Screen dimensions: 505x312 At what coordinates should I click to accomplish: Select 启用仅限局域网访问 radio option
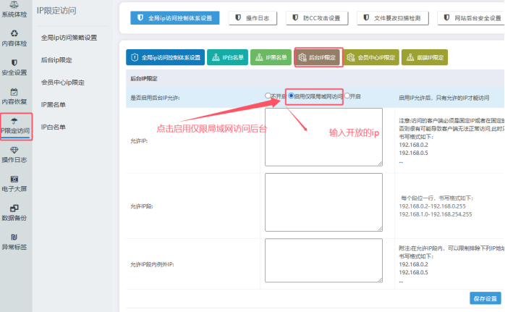[292, 96]
